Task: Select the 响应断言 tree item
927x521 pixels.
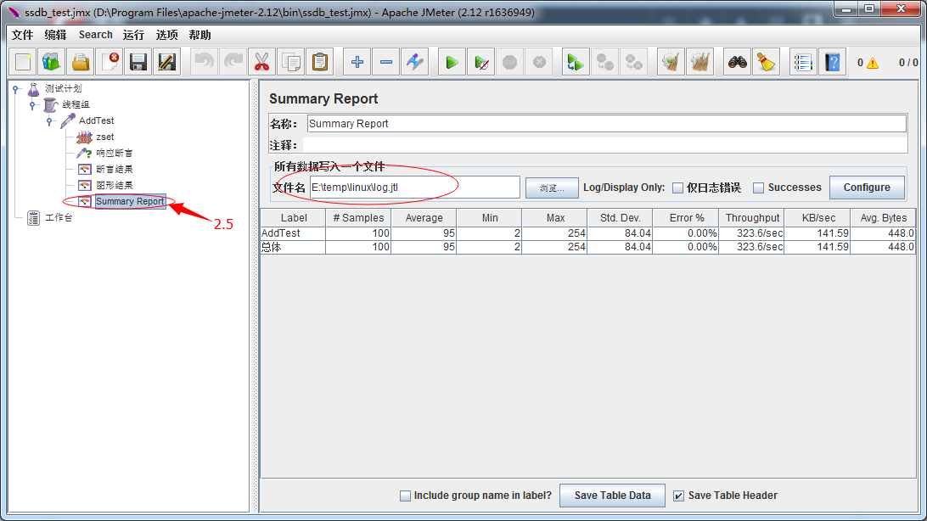Action: 114,153
